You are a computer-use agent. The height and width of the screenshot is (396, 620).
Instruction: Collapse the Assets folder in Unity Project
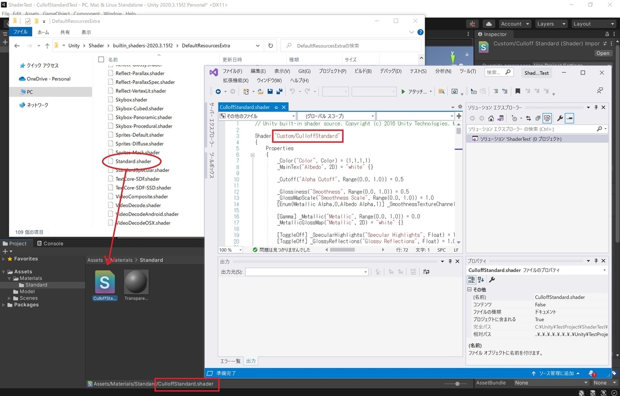[4, 271]
